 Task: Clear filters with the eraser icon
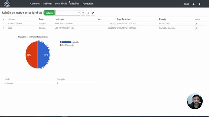(x=93, y=13)
